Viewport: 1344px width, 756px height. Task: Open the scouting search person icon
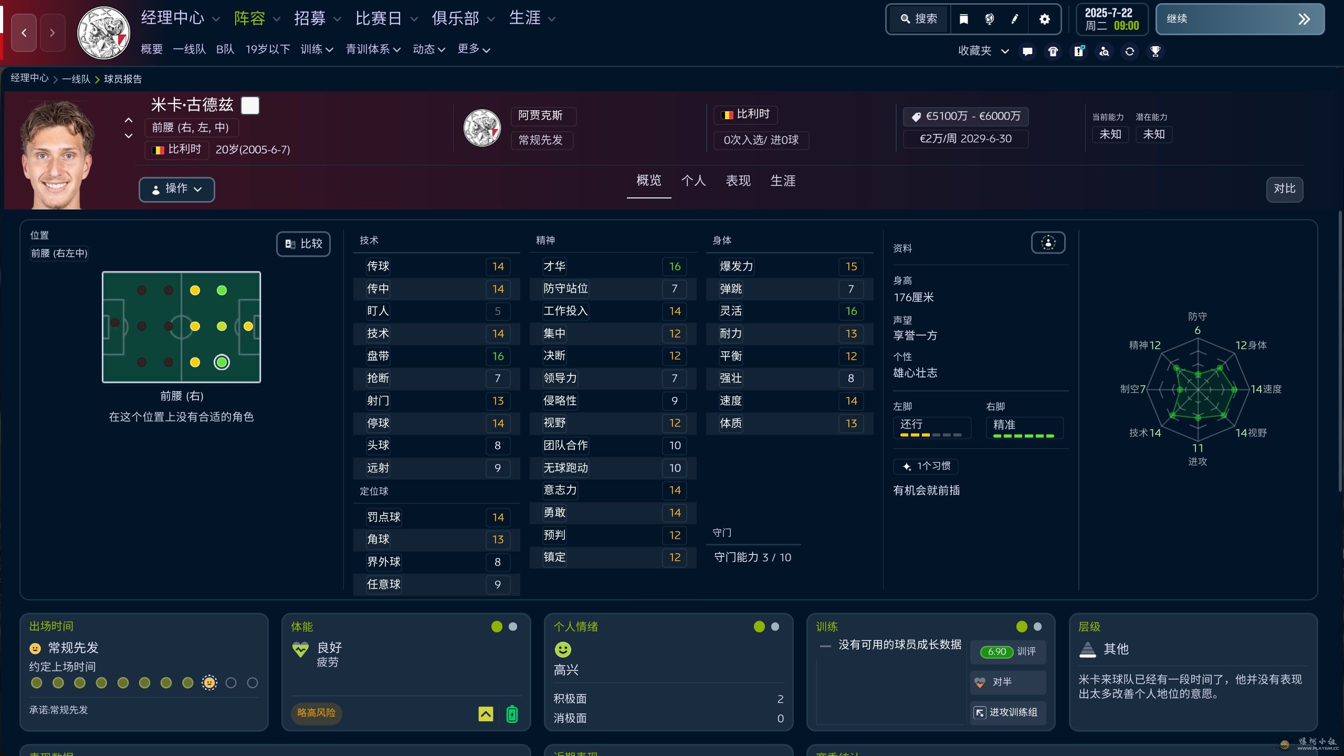pyautogui.click(x=1104, y=51)
